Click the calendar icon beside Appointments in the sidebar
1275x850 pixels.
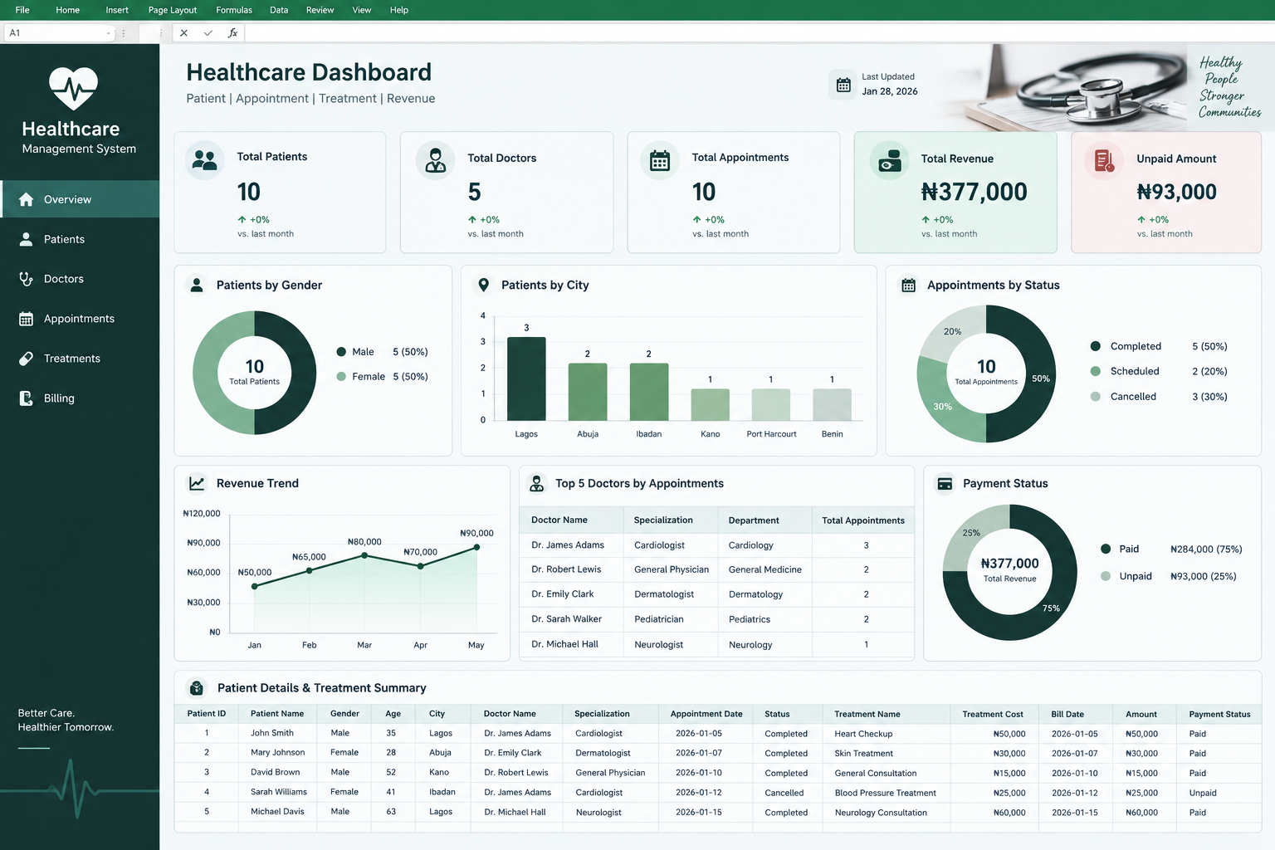(x=26, y=319)
